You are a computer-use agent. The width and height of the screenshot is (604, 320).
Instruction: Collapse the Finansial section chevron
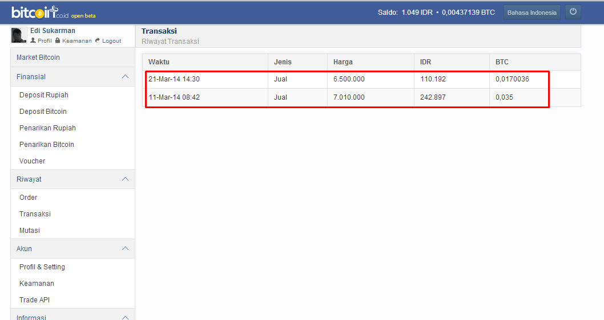tap(125, 76)
